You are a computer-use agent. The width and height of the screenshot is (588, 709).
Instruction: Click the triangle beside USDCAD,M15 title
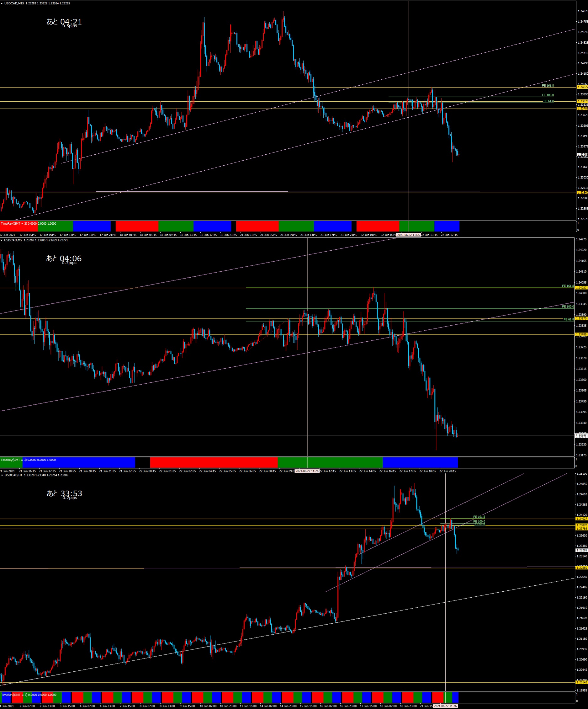pyautogui.click(x=2, y=3)
